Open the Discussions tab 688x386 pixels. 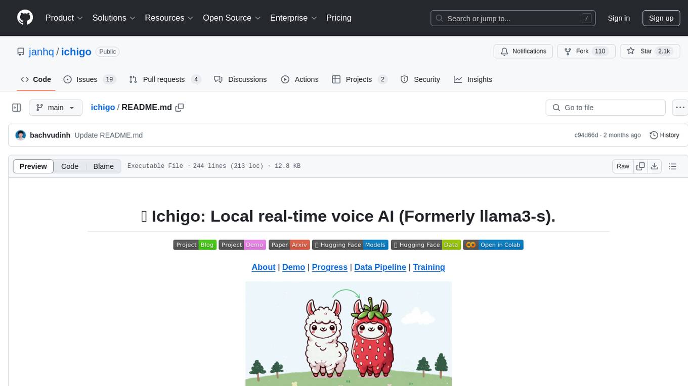(240, 79)
